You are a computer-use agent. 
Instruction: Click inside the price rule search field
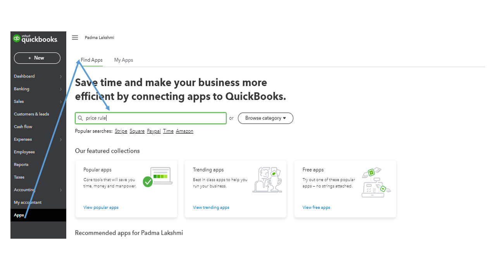(150, 118)
